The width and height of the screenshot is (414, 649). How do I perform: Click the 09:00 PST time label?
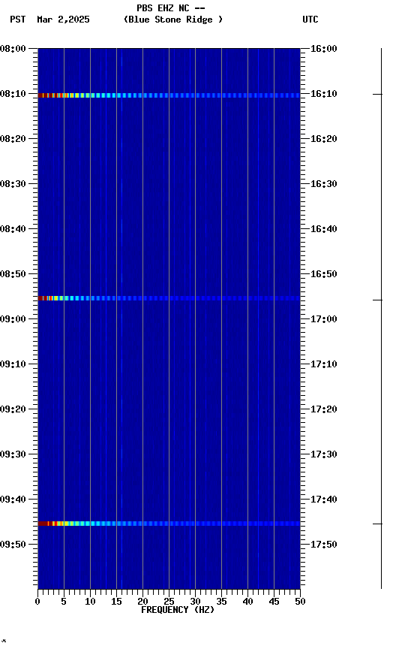[13, 319]
